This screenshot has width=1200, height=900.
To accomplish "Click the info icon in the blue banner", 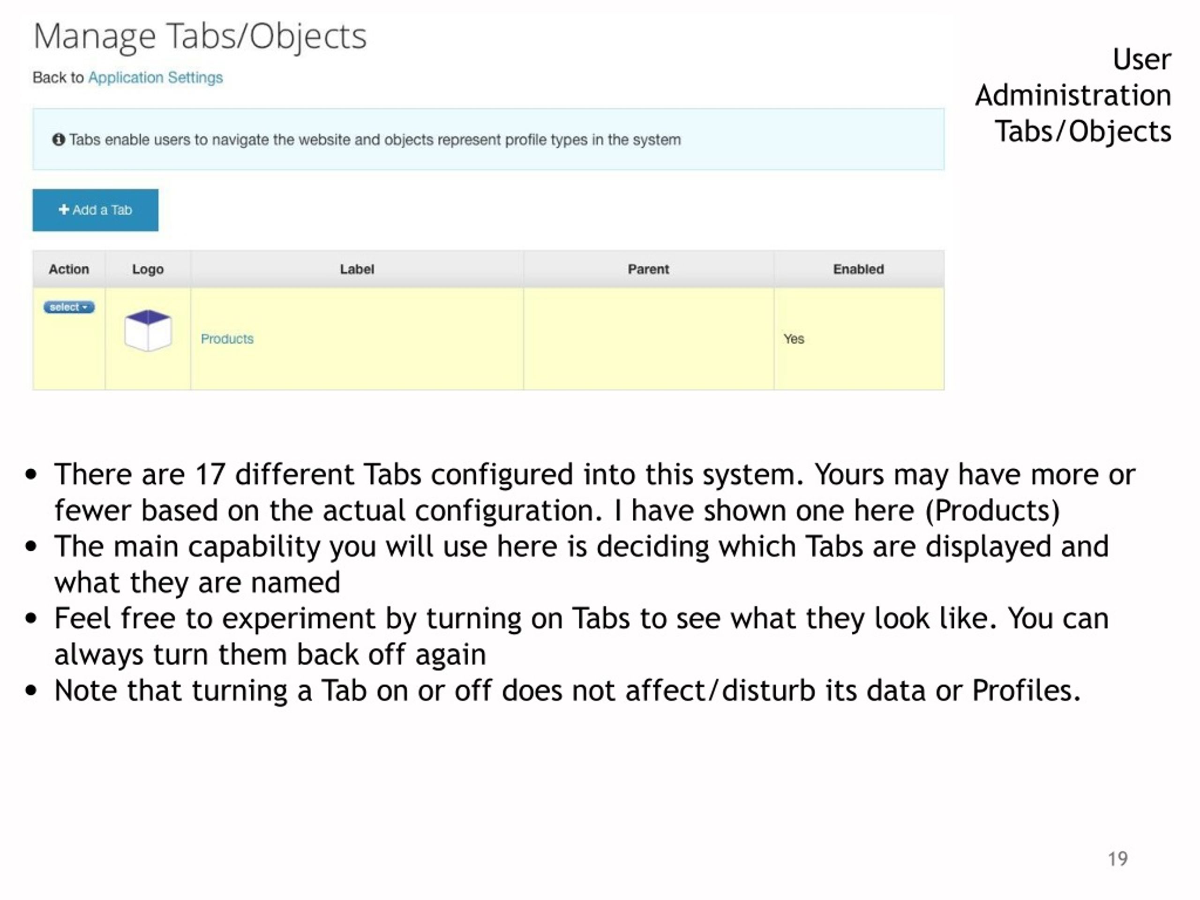I will (59, 139).
